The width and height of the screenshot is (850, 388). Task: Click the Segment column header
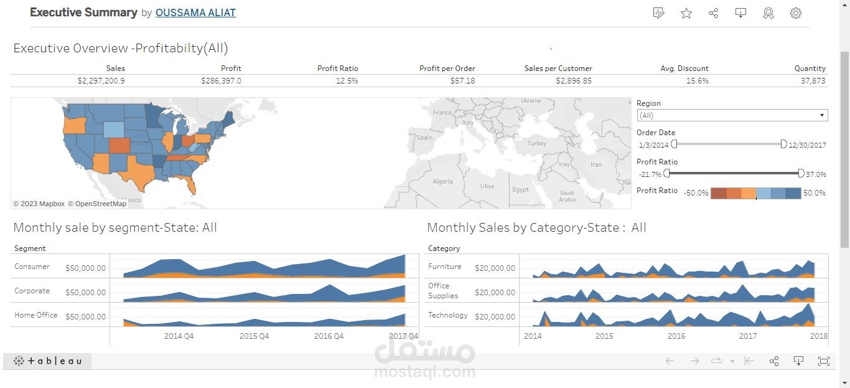[x=30, y=248]
